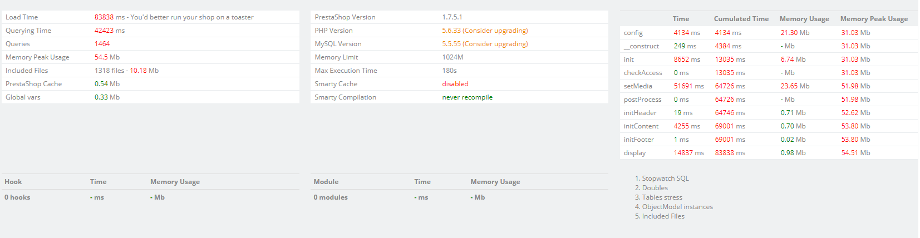Click the Queries count 1464
Image resolution: width=920 pixels, height=238 pixels.
102,44
